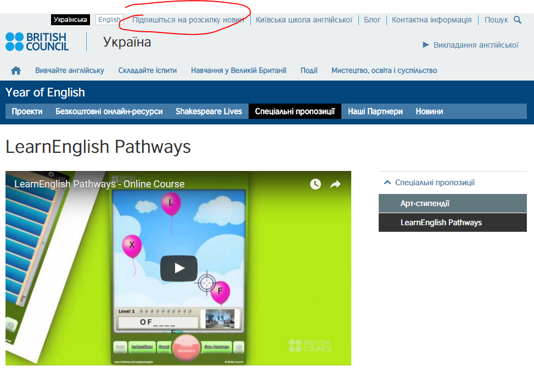Image resolution: width=534 pixels, height=377 pixels.
Task: Open the Події menu
Action: 309,70
